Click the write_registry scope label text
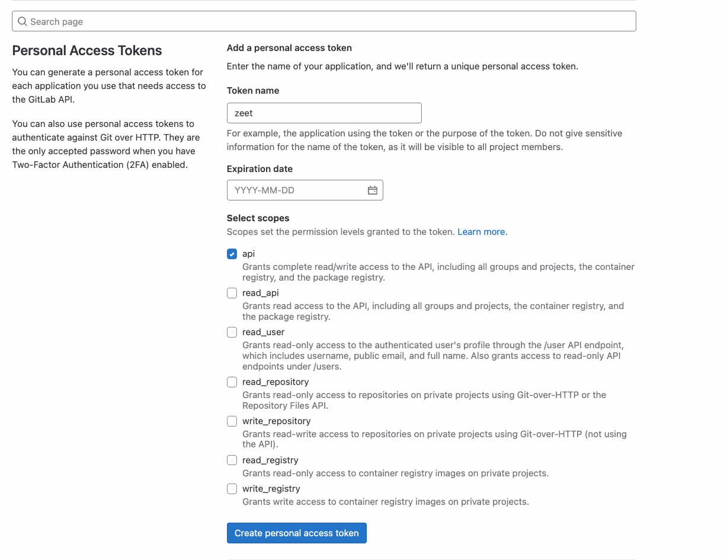The image size is (727, 560). point(271,488)
